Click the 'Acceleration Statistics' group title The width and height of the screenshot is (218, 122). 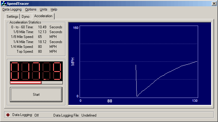pos(25,22)
